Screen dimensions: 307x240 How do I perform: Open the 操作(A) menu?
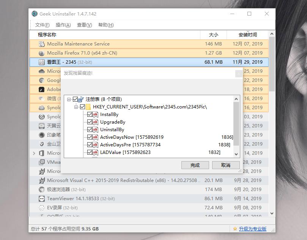pyautogui.click(x=63, y=25)
